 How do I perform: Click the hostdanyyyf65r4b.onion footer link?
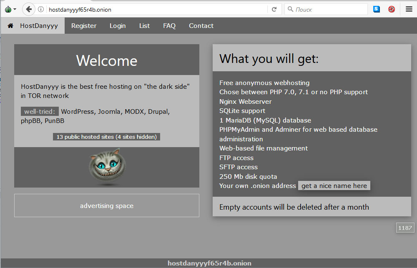(x=209, y=263)
